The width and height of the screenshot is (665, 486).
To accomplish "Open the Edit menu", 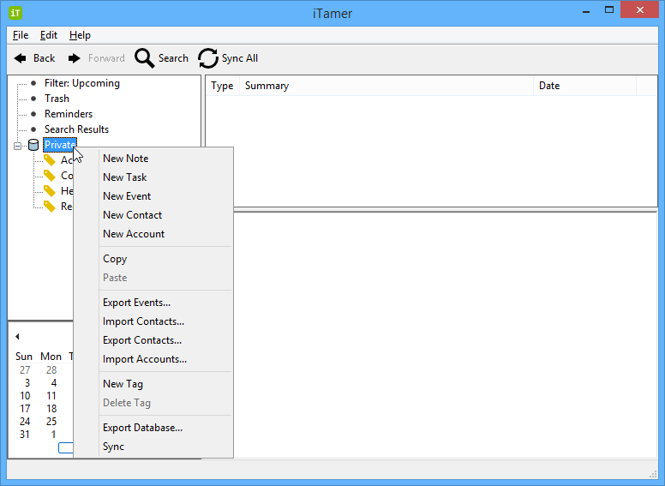I will pos(49,35).
